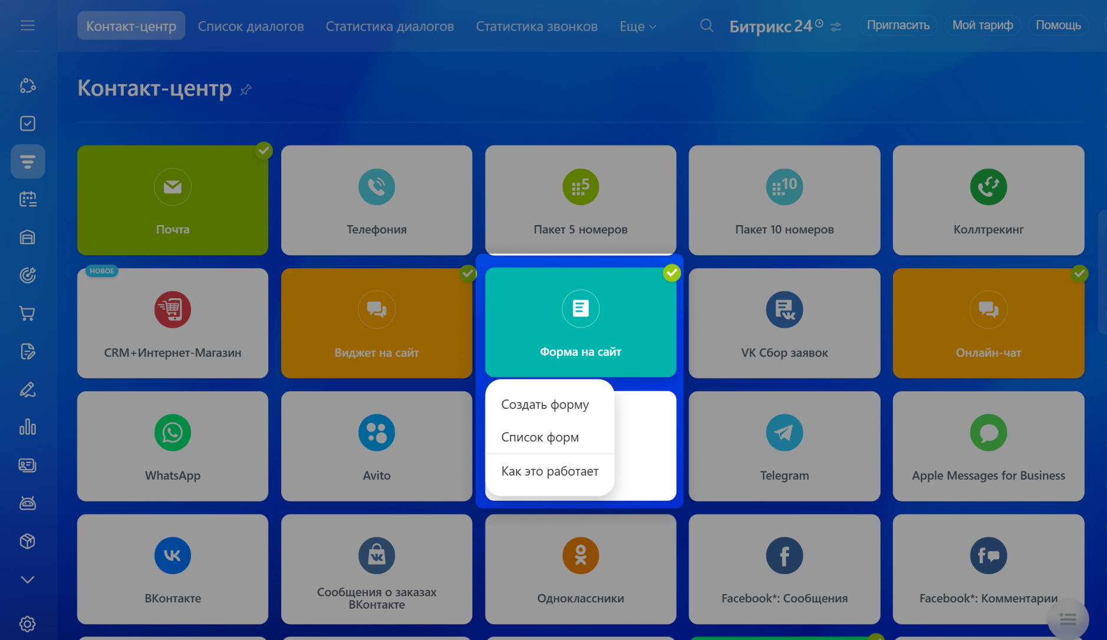
Task: Expand the Еще dropdown menu
Action: (638, 26)
